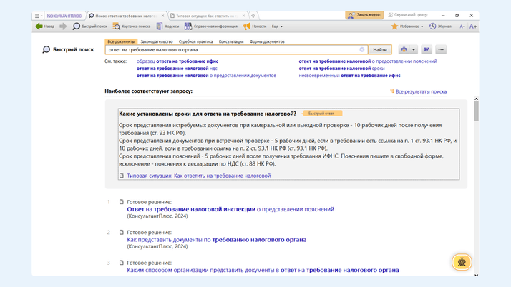The height and width of the screenshot is (287, 511).
Task: Click the scrollbar up arrow
Action: click(476, 99)
